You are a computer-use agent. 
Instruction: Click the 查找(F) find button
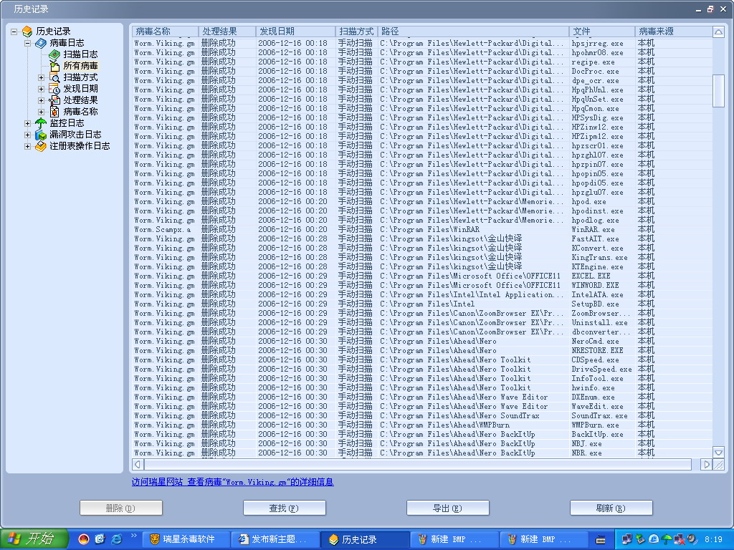[284, 508]
